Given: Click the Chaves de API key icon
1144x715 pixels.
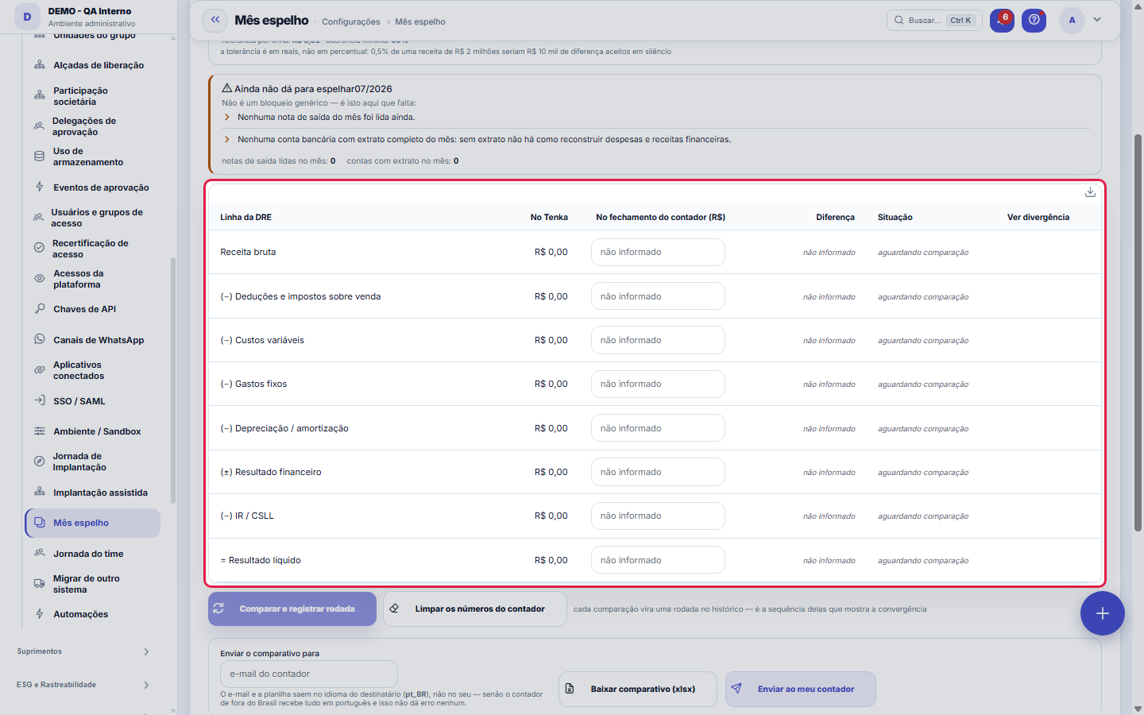Looking at the screenshot, I should (x=40, y=309).
